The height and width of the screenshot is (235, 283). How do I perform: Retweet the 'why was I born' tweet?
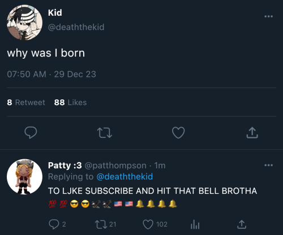(x=105, y=133)
